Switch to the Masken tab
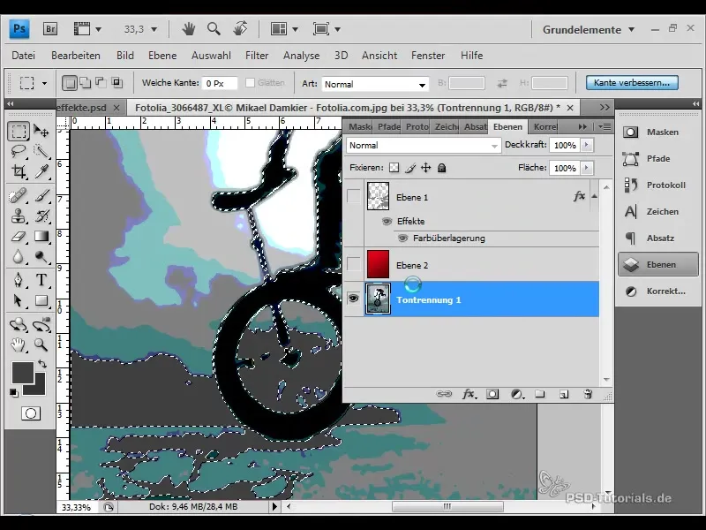The image size is (706, 530). pos(360,126)
